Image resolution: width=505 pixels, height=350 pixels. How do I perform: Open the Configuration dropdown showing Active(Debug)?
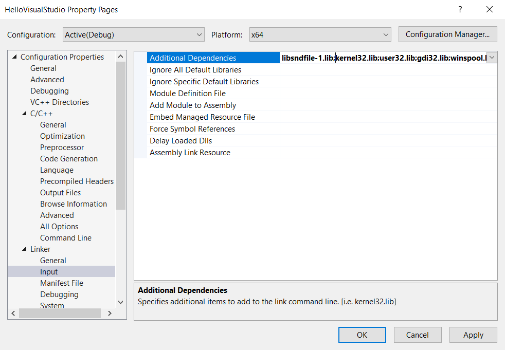[133, 35]
